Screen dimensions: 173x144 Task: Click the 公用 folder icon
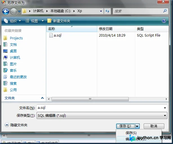point(5,90)
